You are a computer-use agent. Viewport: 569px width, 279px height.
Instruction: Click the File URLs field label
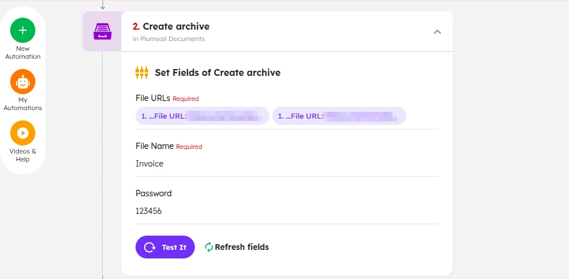[153, 98]
